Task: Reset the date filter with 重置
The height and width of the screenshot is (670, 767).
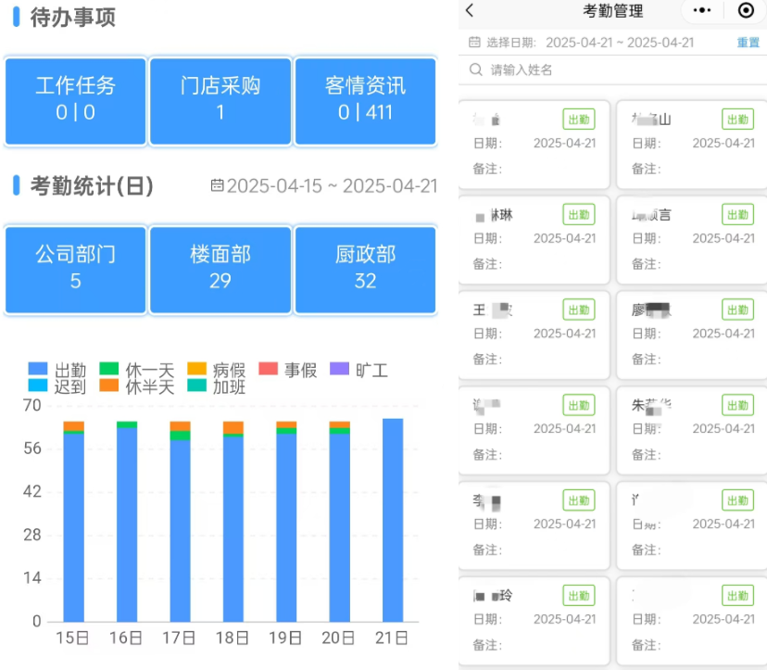Action: pos(748,43)
